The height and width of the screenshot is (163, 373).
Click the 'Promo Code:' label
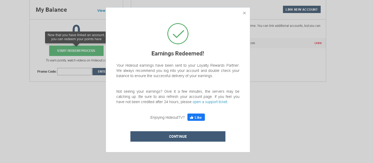click(x=47, y=72)
